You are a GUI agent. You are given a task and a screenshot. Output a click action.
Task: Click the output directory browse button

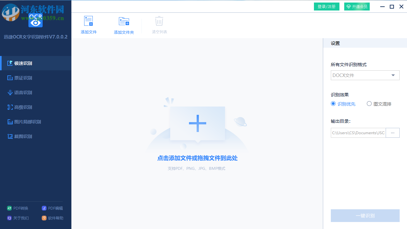pos(392,133)
